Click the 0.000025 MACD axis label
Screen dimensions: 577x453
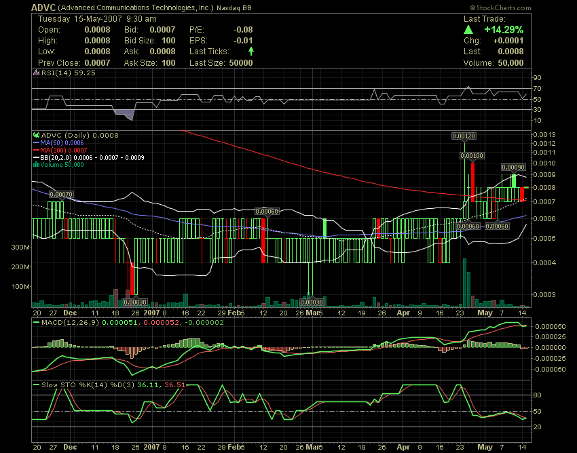[x=551, y=337]
